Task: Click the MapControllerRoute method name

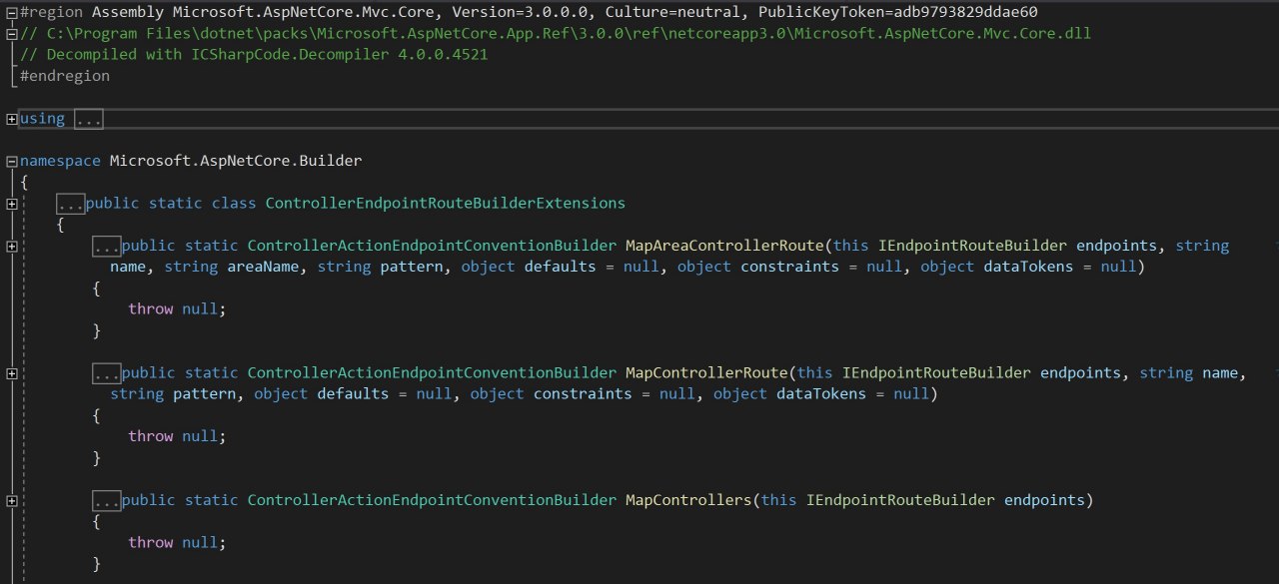Action: [706, 373]
